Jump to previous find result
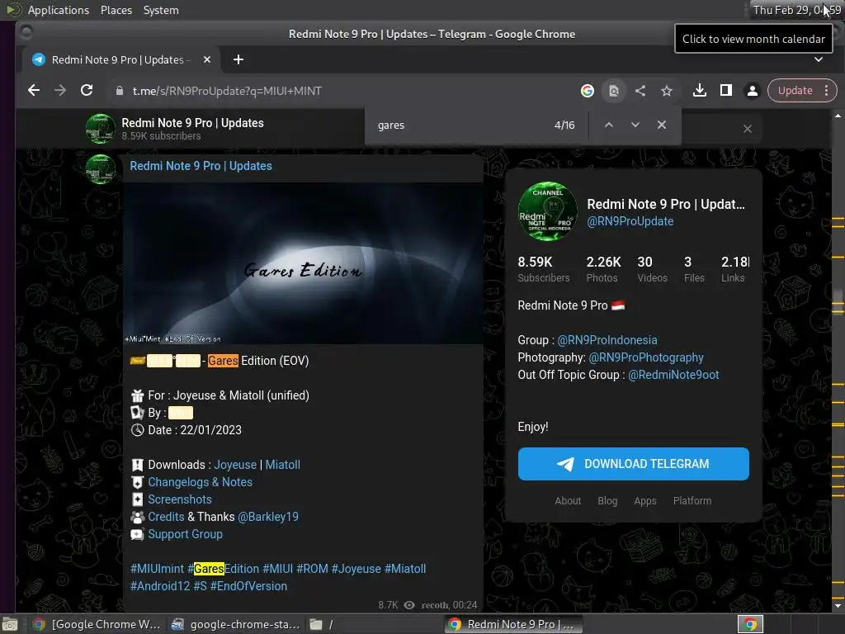Image resolution: width=845 pixels, height=634 pixels. [608, 125]
